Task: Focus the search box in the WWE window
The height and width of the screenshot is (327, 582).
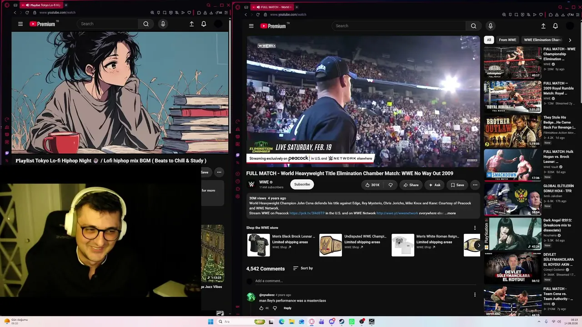Action: [x=399, y=26]
